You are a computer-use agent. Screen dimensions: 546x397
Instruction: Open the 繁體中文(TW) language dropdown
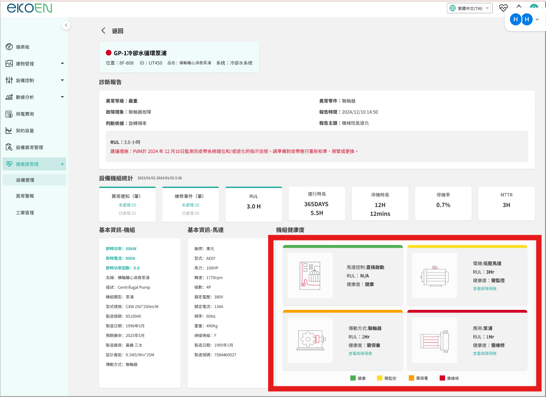tap(470, 8)
